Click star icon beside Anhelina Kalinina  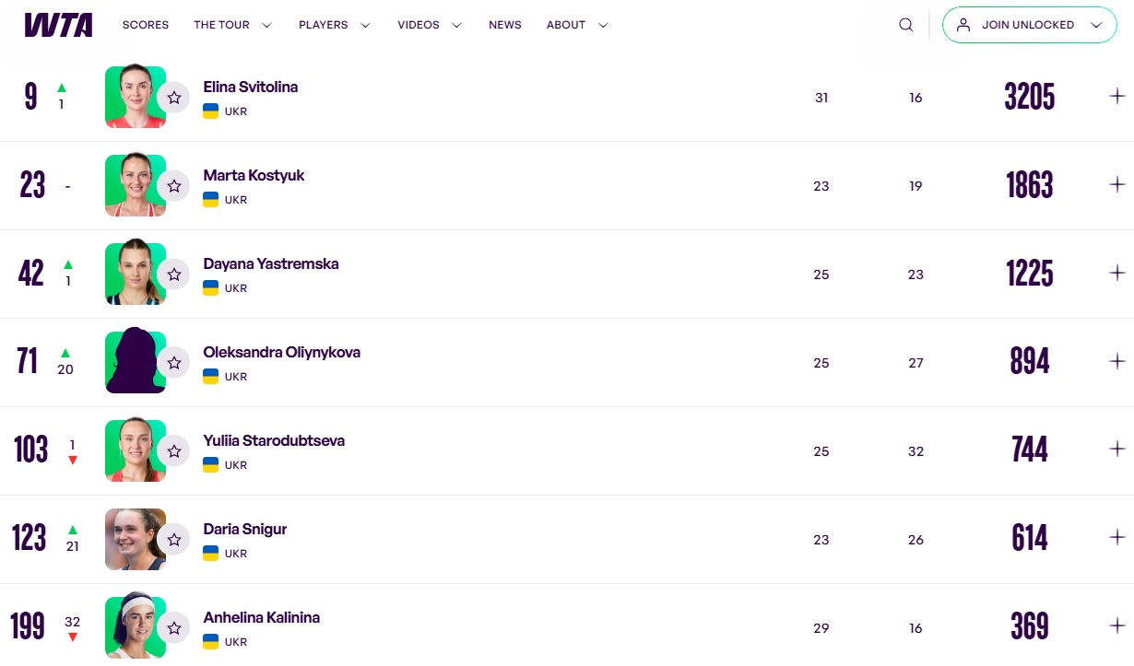(173, 628)
